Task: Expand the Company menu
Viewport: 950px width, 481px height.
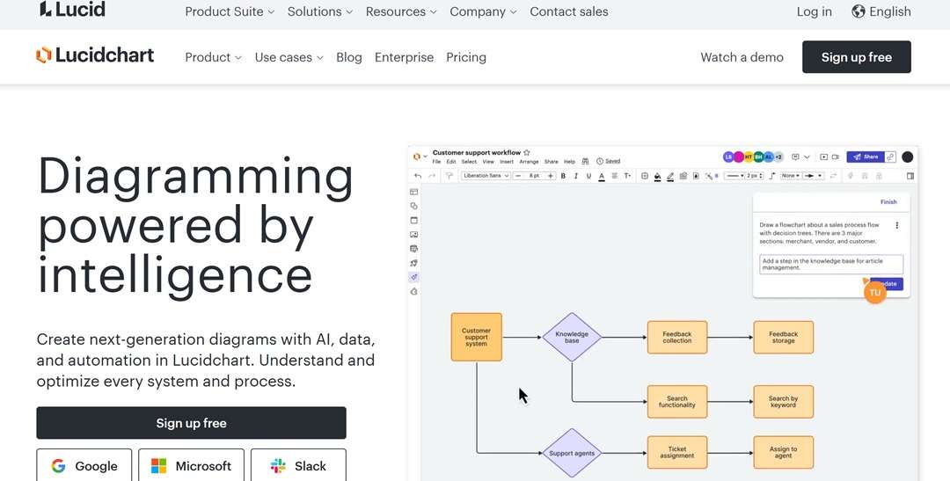Action: [x=483, y=11]
